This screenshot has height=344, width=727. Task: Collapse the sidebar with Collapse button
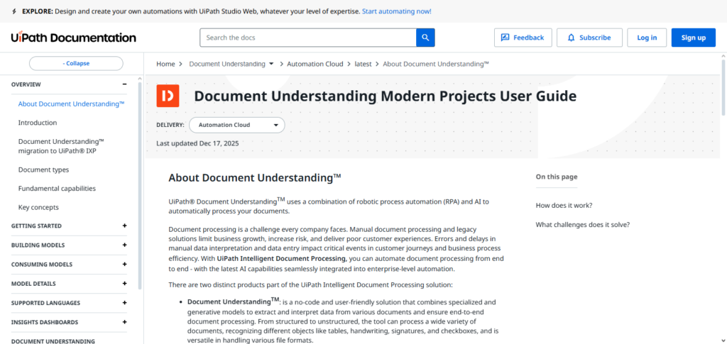pos(76,63)
